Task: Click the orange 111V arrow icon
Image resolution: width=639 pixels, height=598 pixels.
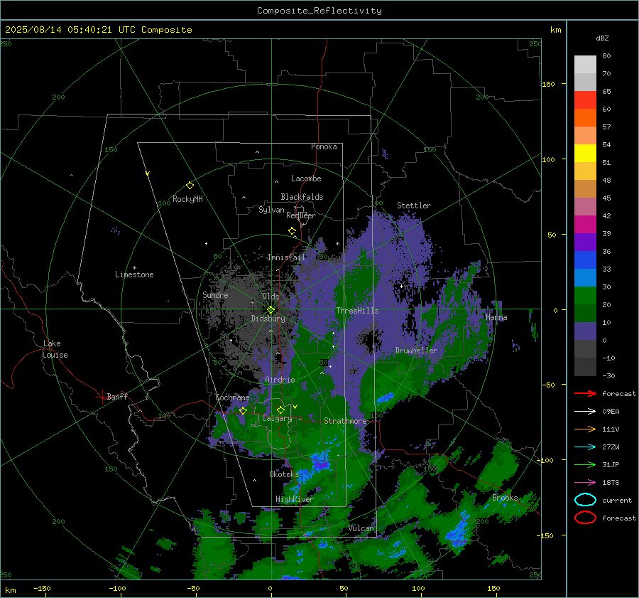Action: tap(585, 429)
